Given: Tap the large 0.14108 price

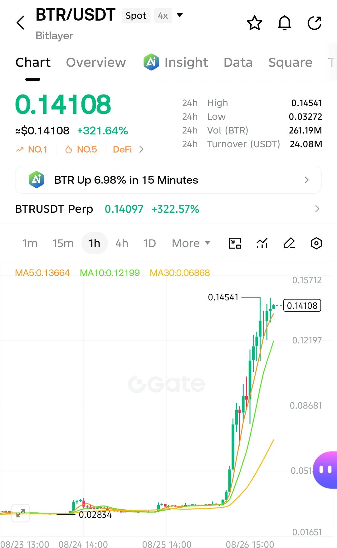Looking at the screenshot, I should point(63,104).
